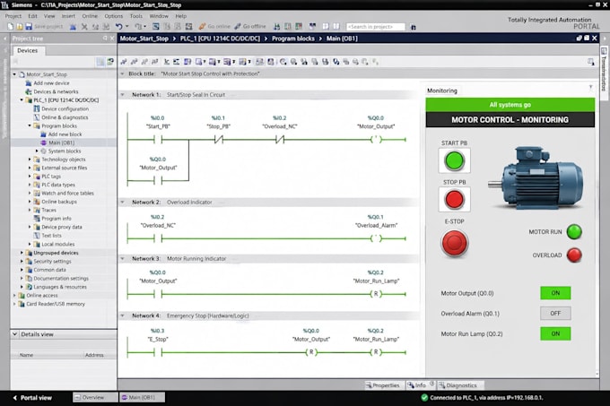Expand the Online access node
The width and height of the screenshot is (610, 406).
[14, 295]
